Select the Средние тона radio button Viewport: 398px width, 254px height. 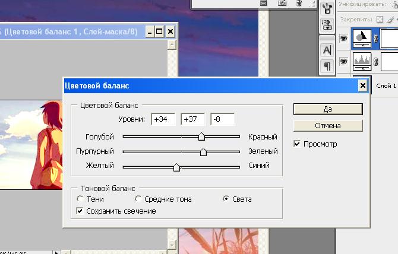tap(138, 199)
